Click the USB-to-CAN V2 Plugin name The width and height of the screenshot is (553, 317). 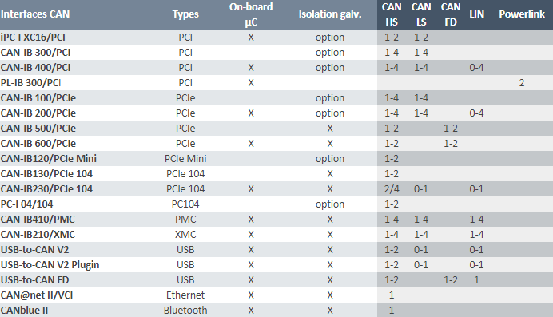pyautogui.click(x=50, y=264)
